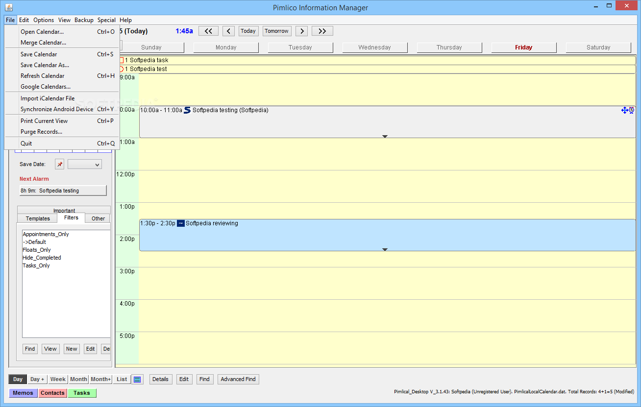Open the Options menu

(44, 20)
